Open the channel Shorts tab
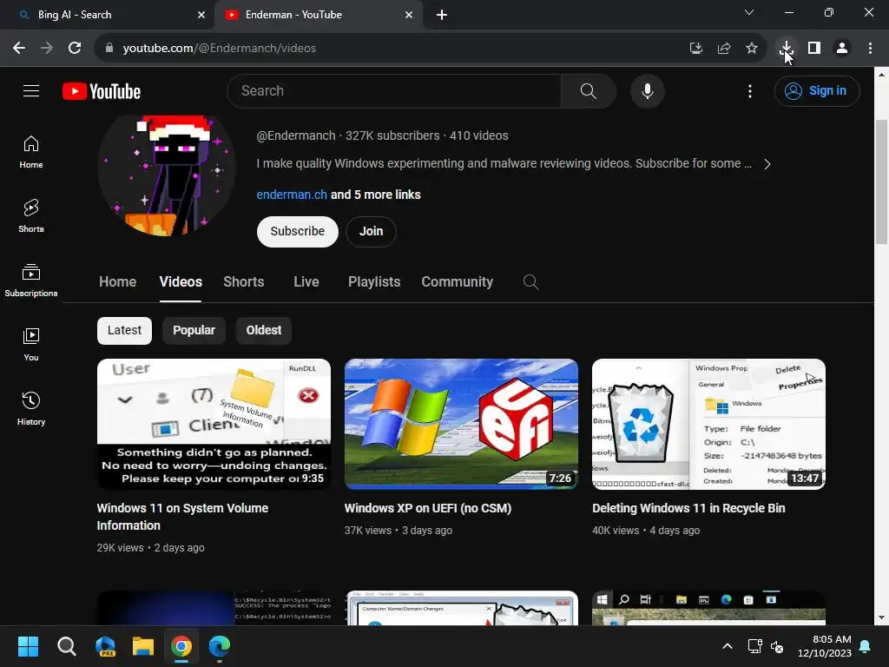The image size is (889, 667). point(243,282)
